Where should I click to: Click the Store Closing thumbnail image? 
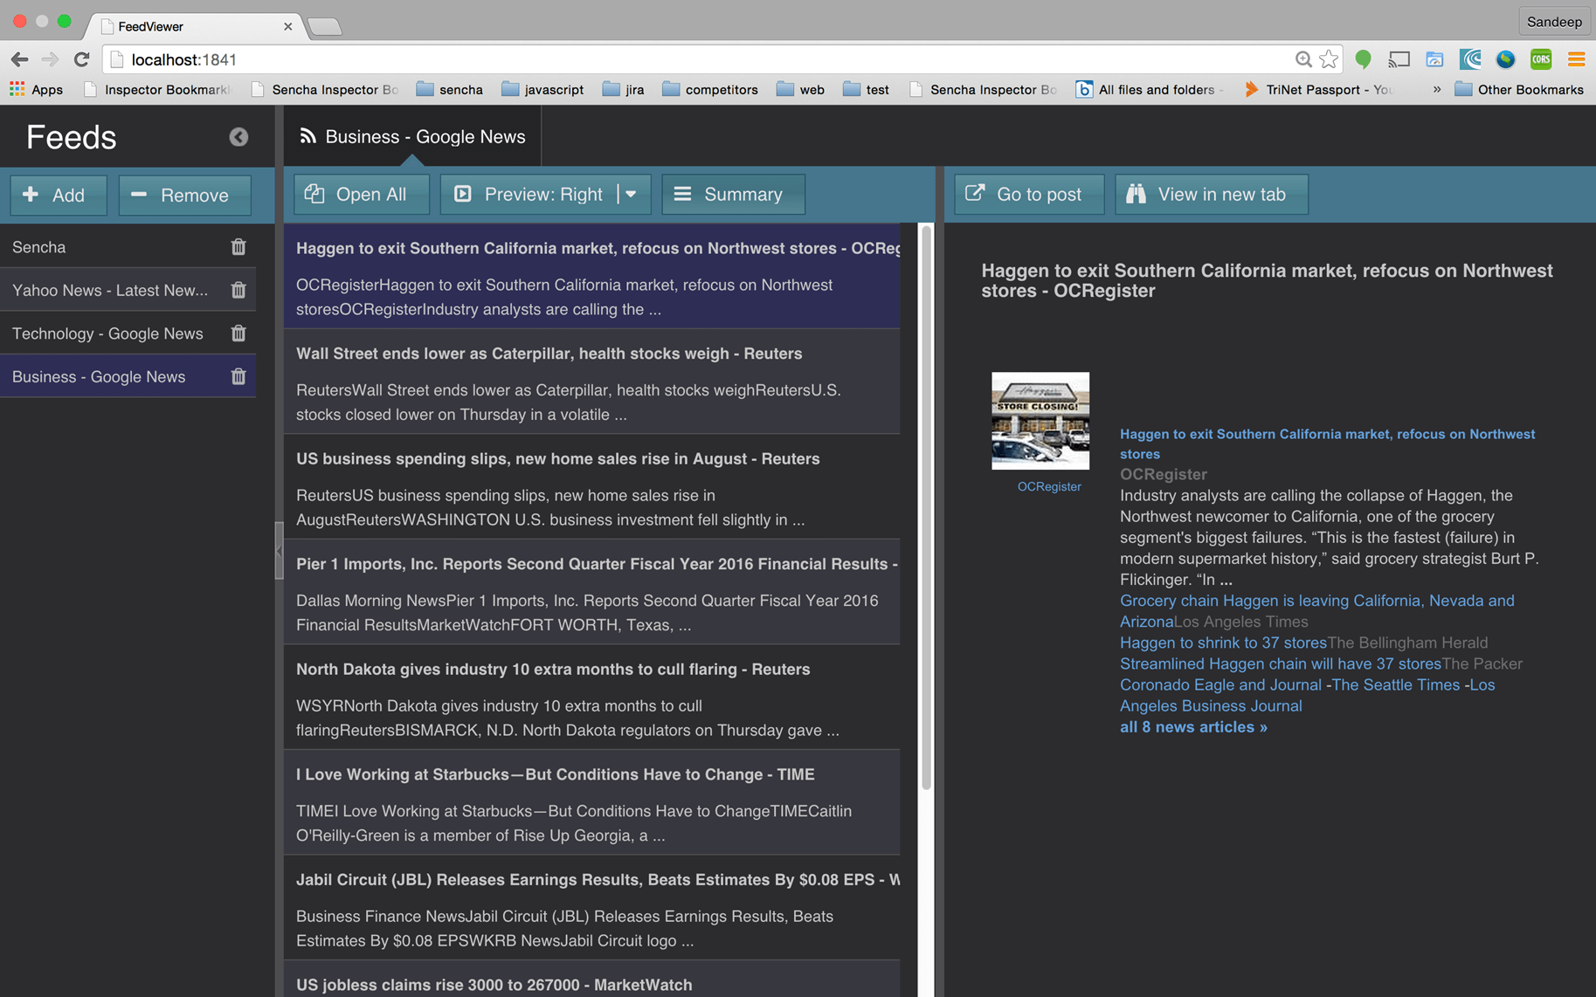tap(1040, 421)
